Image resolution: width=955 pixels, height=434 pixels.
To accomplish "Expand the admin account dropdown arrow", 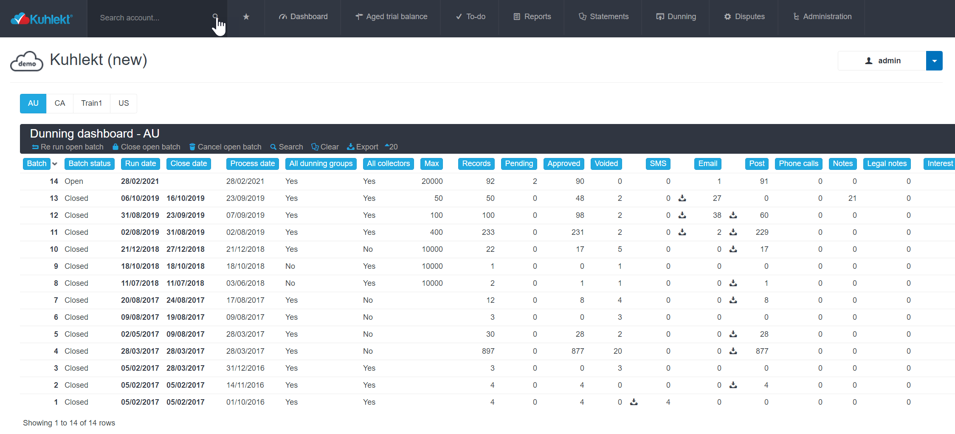I will coord(934,60).
